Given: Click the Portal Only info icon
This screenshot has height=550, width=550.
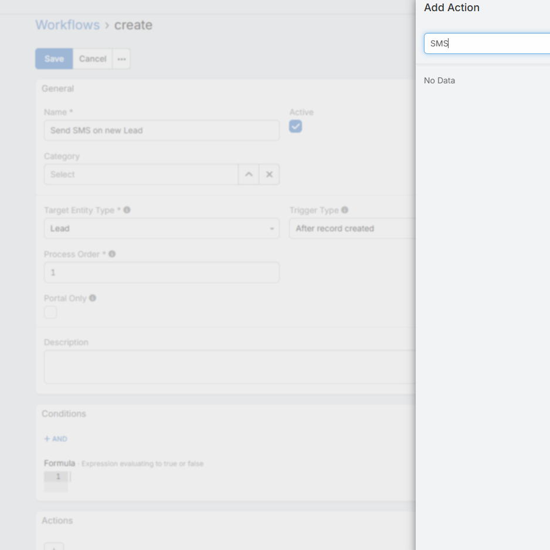Looking at the screenshot, I should (93, 298).
